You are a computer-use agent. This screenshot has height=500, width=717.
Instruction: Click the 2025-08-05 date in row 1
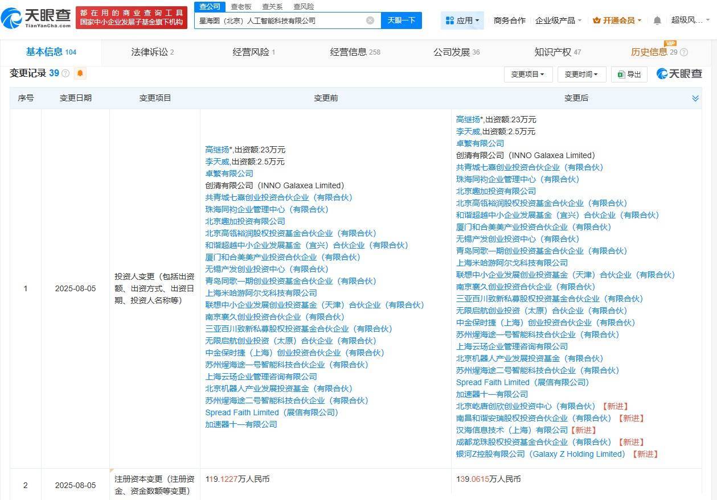tap(75, 288)
